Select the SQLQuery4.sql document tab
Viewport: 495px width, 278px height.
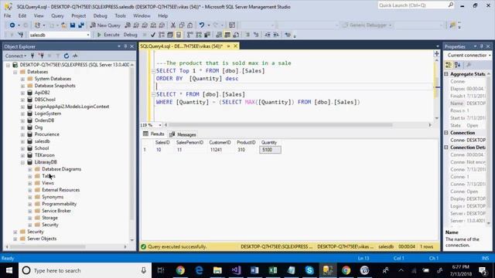(181, 46)
